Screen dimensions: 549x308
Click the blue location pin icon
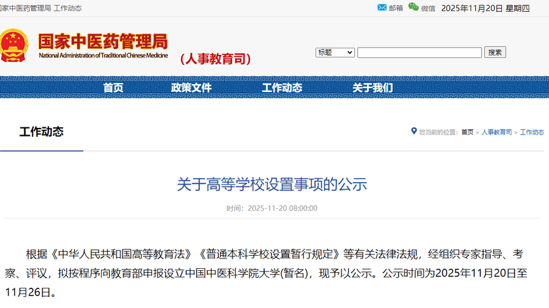[x=414, y=131]
